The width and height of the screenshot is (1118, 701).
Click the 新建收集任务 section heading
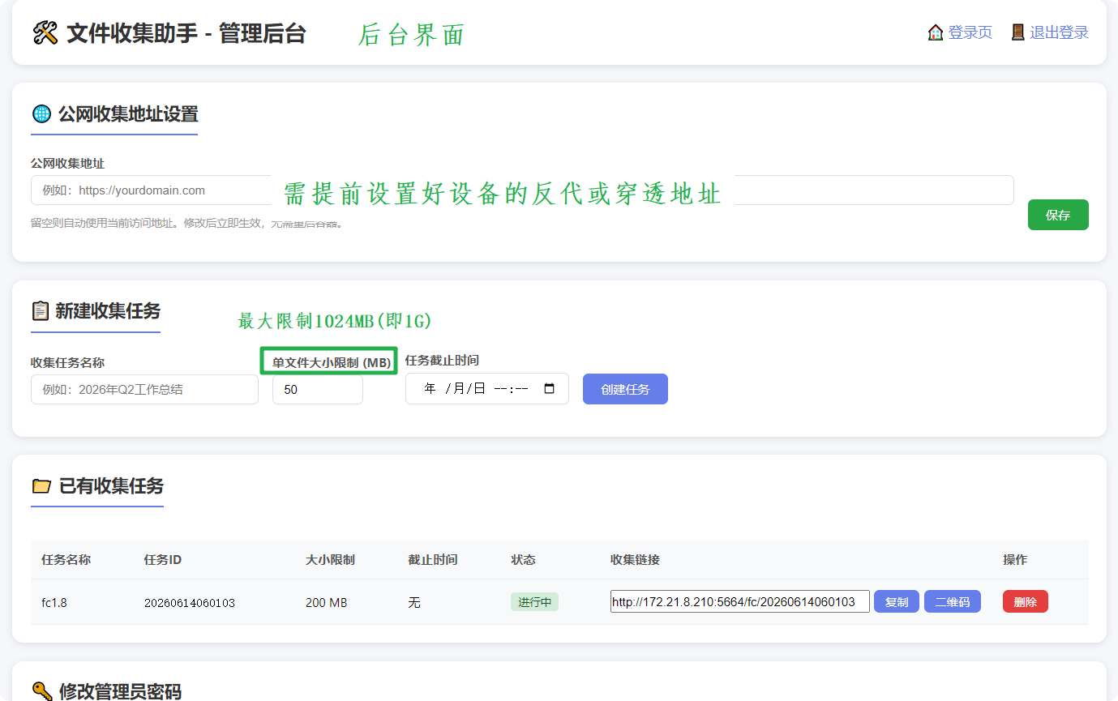tap(108, 310)
